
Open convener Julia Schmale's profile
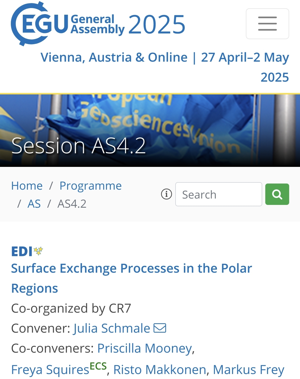click(112, 328)
